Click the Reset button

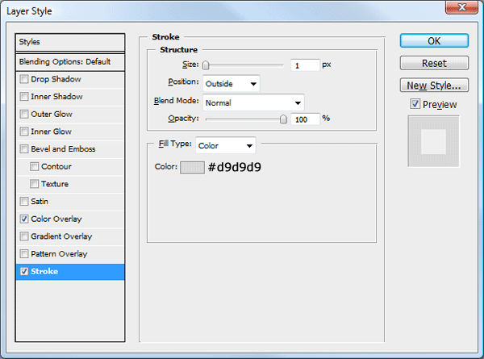[434, 63]
